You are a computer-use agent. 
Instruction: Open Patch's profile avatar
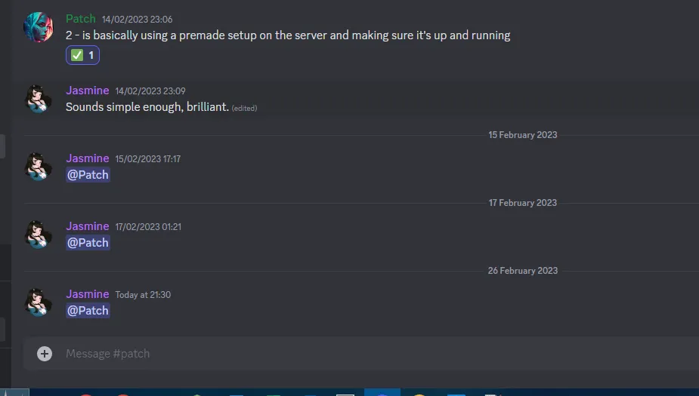coord(39,27)
